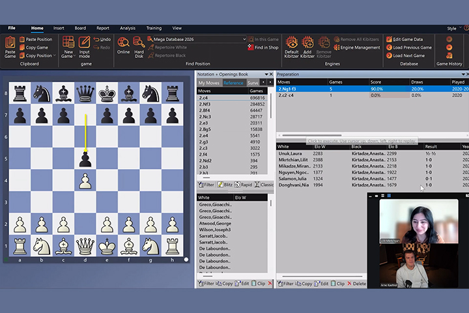Click the Add Kibitzer icon
Image resolution: width=469 pixels, height=313 pixels.
(307, 46)
